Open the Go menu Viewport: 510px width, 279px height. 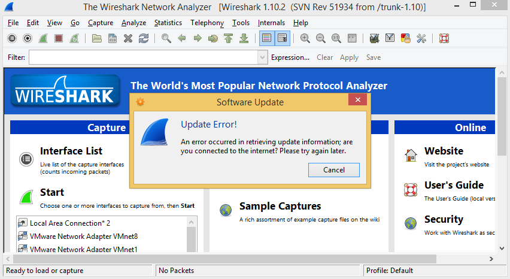tap(75, 23)
